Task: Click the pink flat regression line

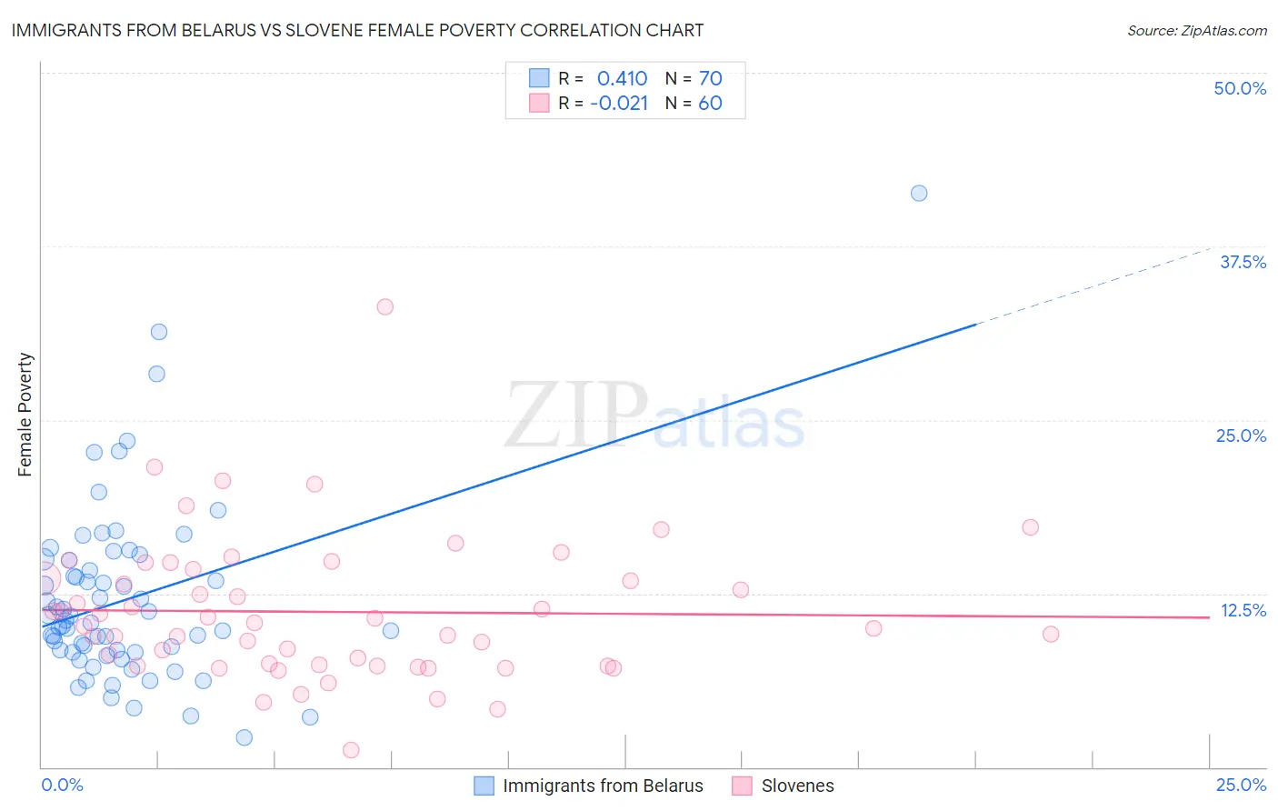Action: 625,613
